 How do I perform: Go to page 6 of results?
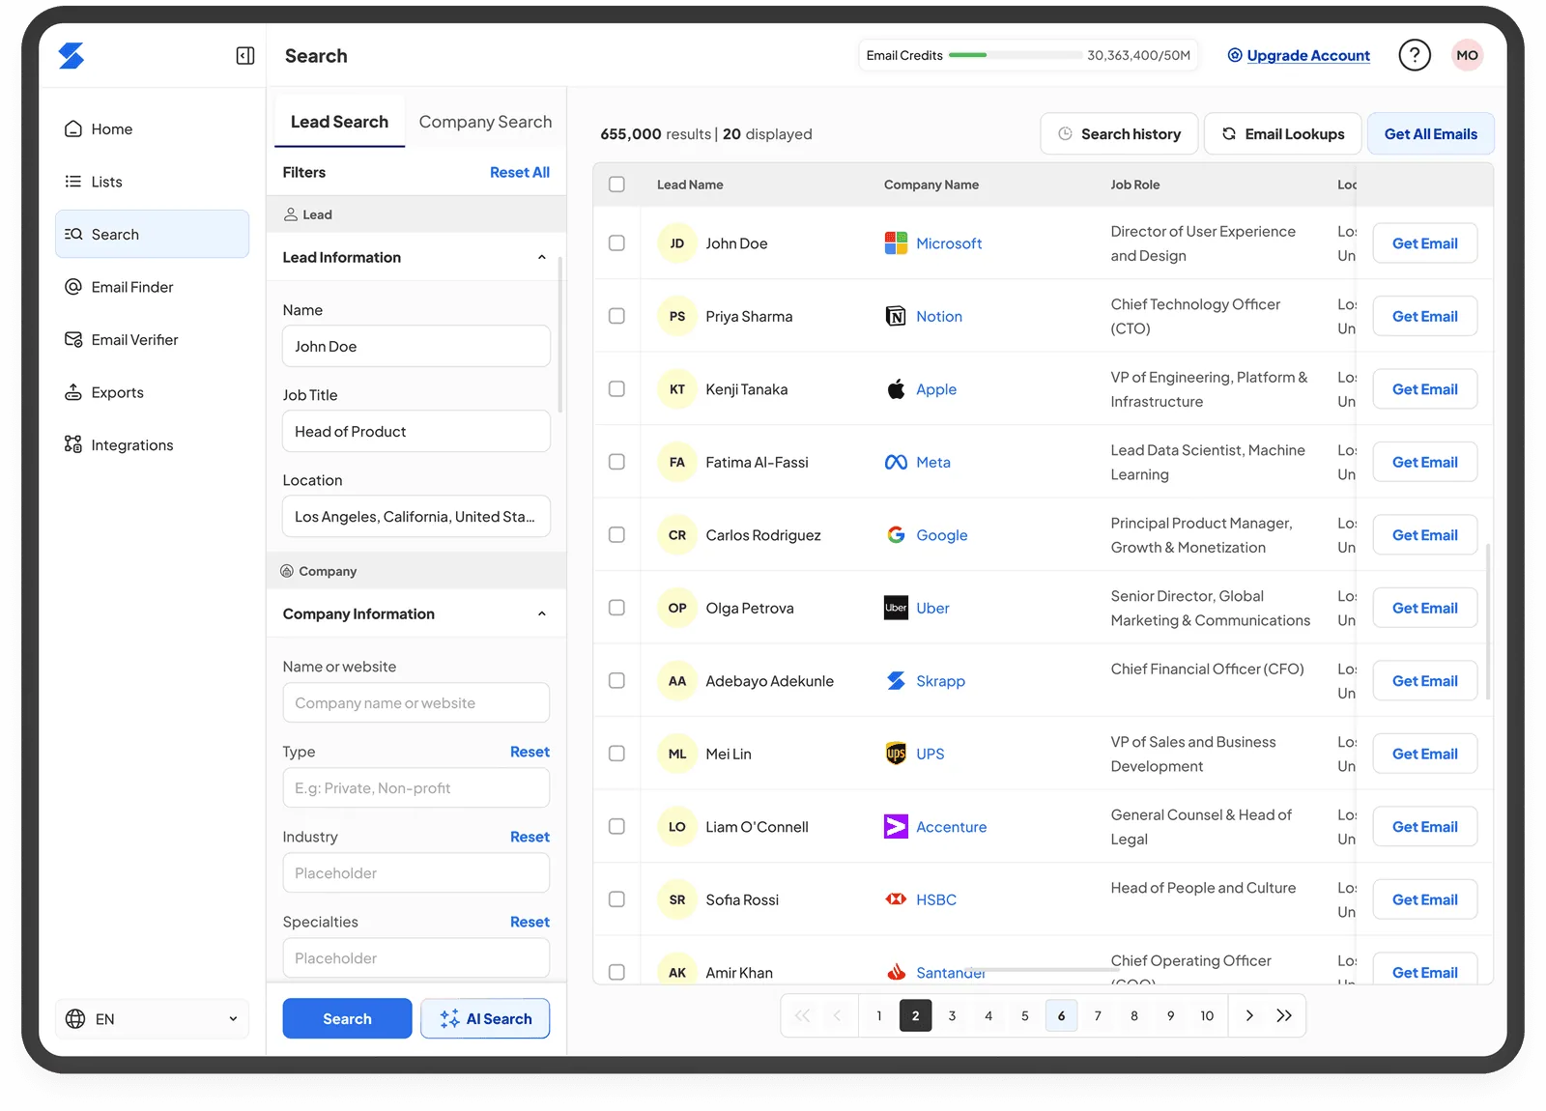tap(1061, 1015)
